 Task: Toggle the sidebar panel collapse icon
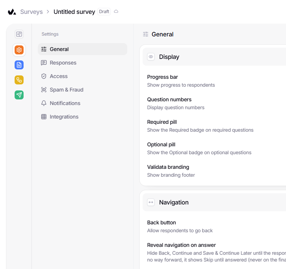pyautogui.click(x=19, y=34)
